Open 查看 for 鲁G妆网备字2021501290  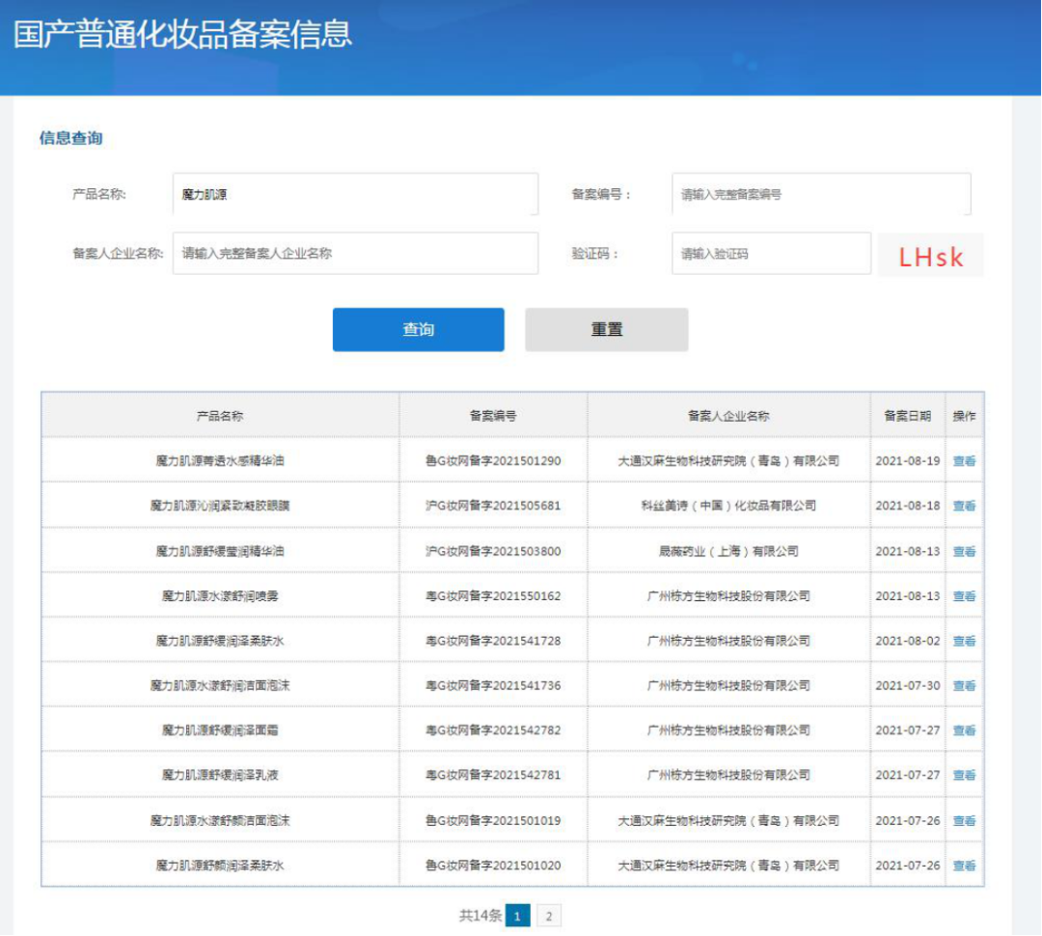964,461
